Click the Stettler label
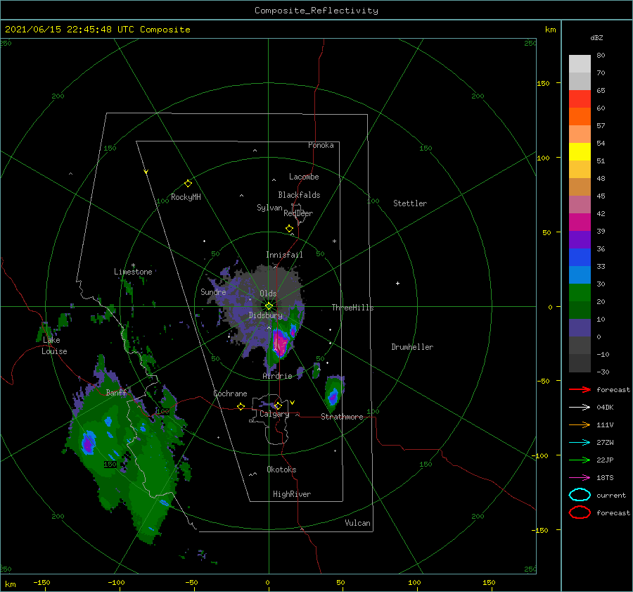This screenshot has height=592, width=633. [x=410, y=203]
